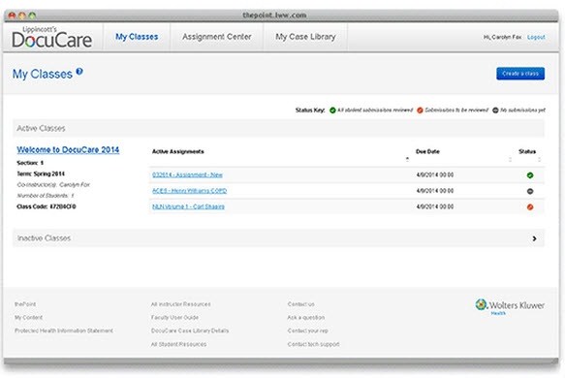Image resolution: width=565 pixels, height=378 pixels.
Task: Open the ACES - Henry Williams COPD assignment
Action: [190, 191]
